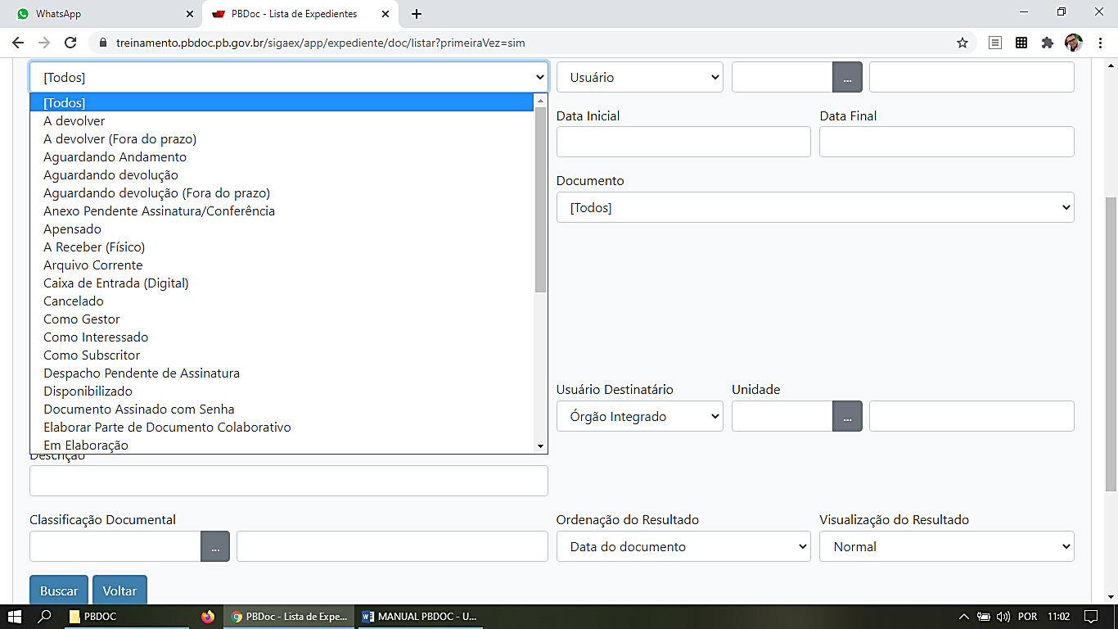1118x629 pixels.
Task: Click the Voltar button
Action: (119, 591)
